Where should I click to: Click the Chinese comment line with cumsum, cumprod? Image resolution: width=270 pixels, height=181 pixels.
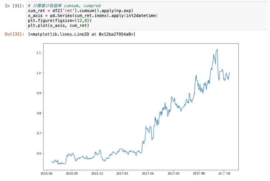[64, 6]
